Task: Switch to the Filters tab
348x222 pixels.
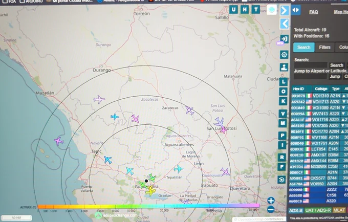Action: tap(324, 47)
